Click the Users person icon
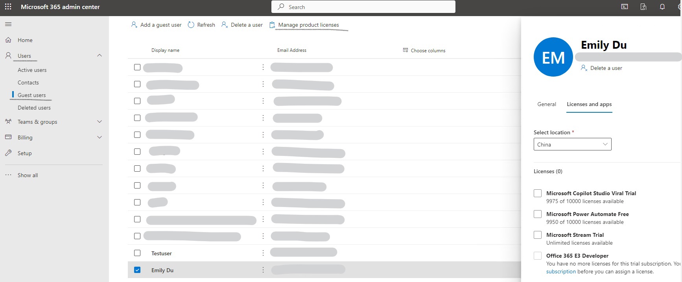The height and width of the screenshot is (282, 682). click(8, 55)
